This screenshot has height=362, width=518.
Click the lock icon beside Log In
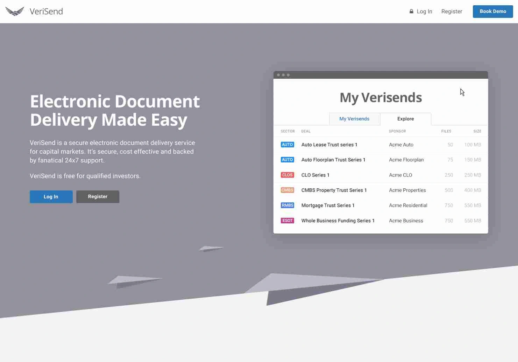coord(411,11)
